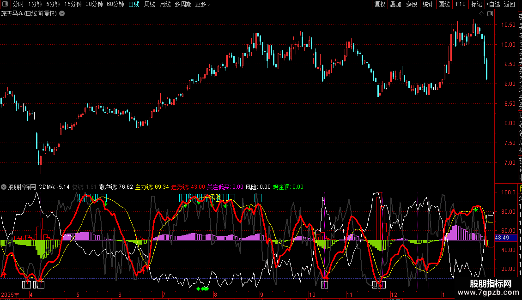Add stock with +自选 button
Screen dimensions: 522x300
pyautogui.click(x=493, y=4)
